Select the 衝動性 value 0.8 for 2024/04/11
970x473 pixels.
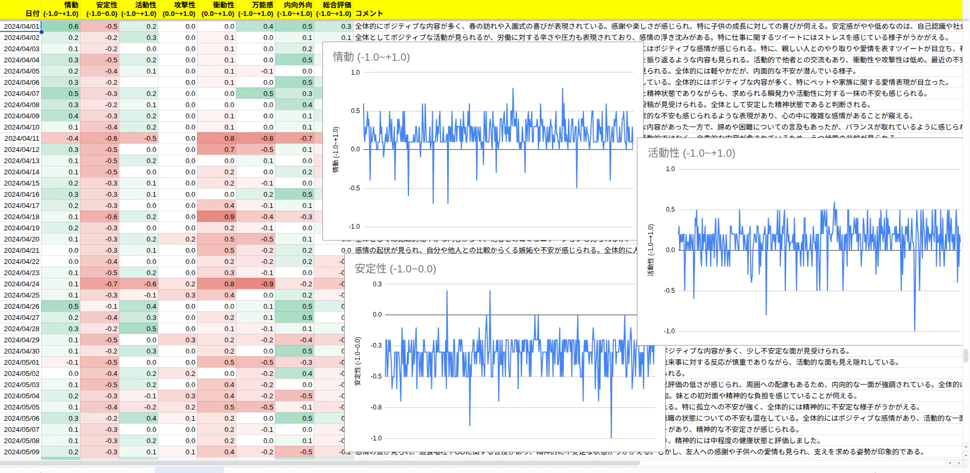pos(217,138)
